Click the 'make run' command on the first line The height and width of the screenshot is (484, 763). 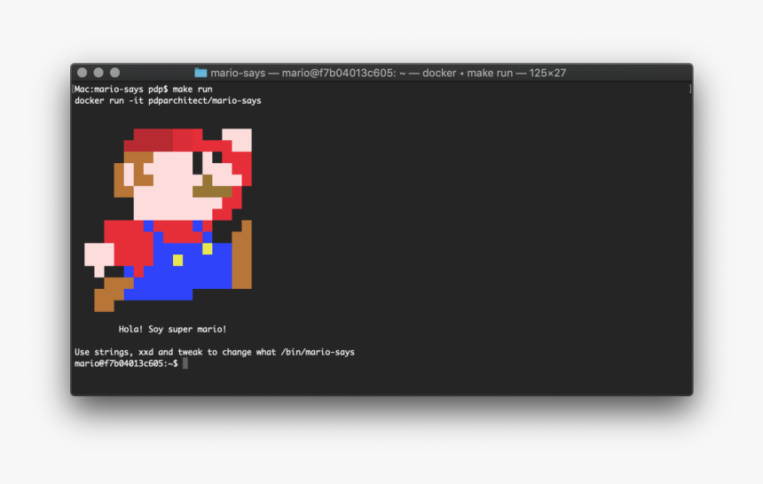(193, 89)
